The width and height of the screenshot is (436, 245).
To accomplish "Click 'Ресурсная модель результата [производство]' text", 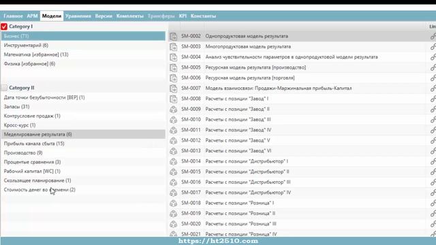I will point(255,67).
